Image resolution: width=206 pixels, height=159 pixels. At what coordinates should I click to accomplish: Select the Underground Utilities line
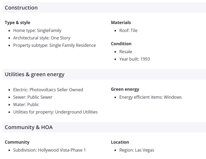point(55,112)
